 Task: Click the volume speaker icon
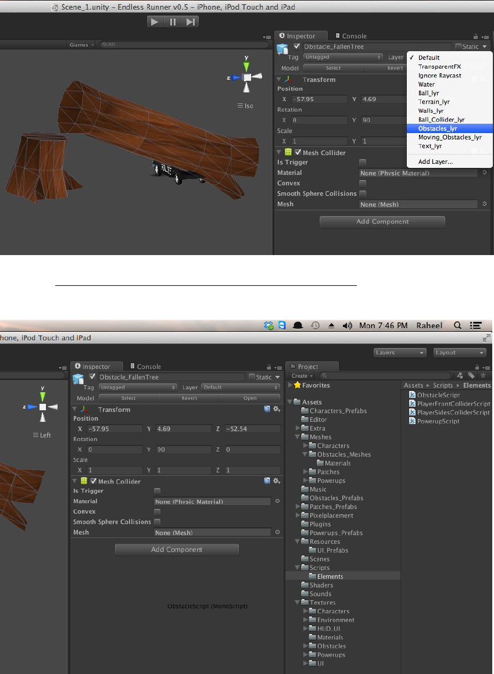click(348, 326)
